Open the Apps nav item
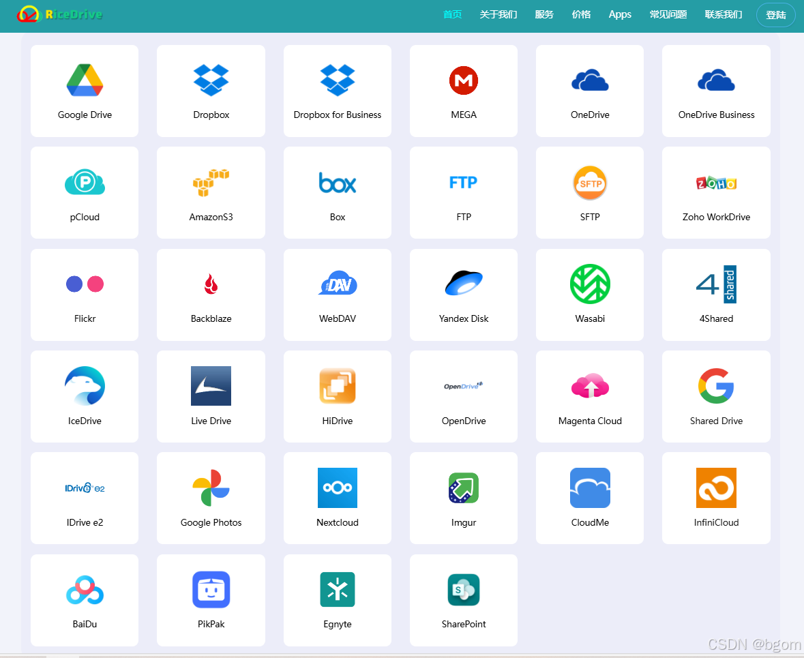 pyautogui.click(x=620, y=14)
